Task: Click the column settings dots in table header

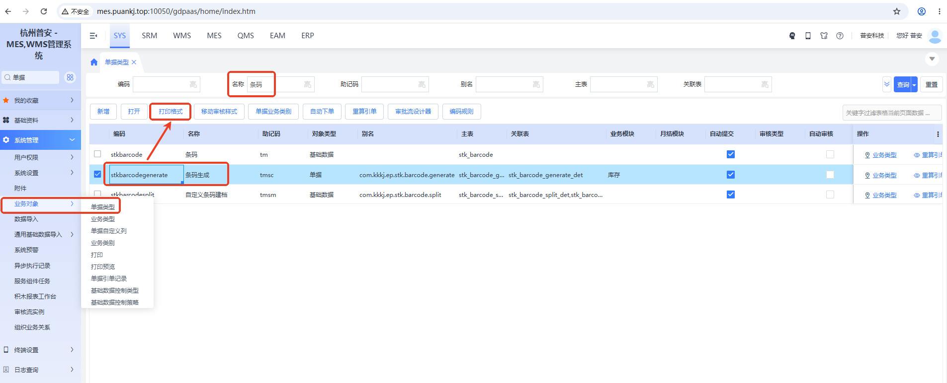Action: (x=938, y=134)
